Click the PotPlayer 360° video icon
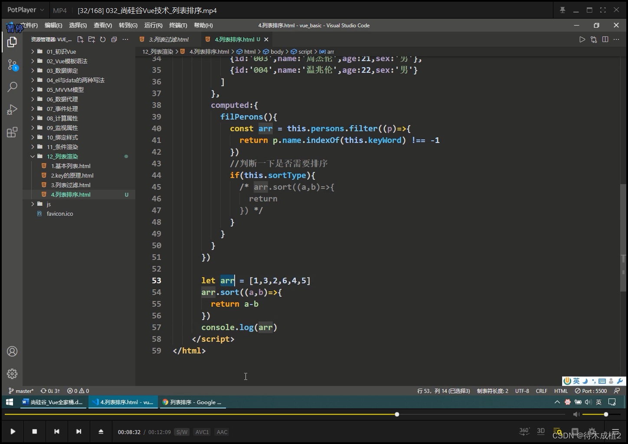The height and width of the screenshot is (444, 628). (x=524, y=431)
